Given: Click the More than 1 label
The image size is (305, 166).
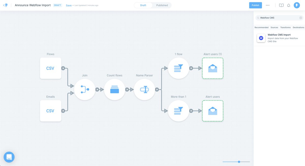Looking at the screenshot, I should click(x=178, y=97).
